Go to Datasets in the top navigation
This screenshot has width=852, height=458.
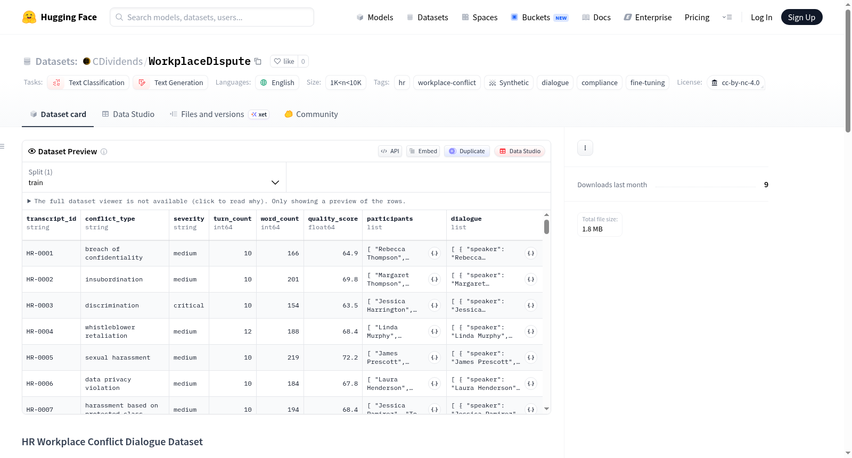point(427,17)
